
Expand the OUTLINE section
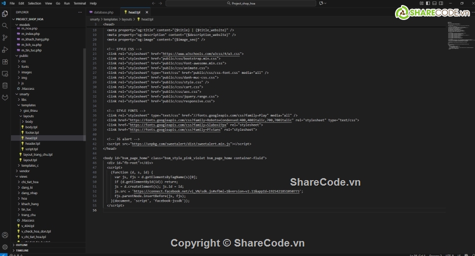click(x=22, y=245)
